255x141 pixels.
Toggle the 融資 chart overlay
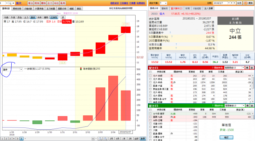33,17
